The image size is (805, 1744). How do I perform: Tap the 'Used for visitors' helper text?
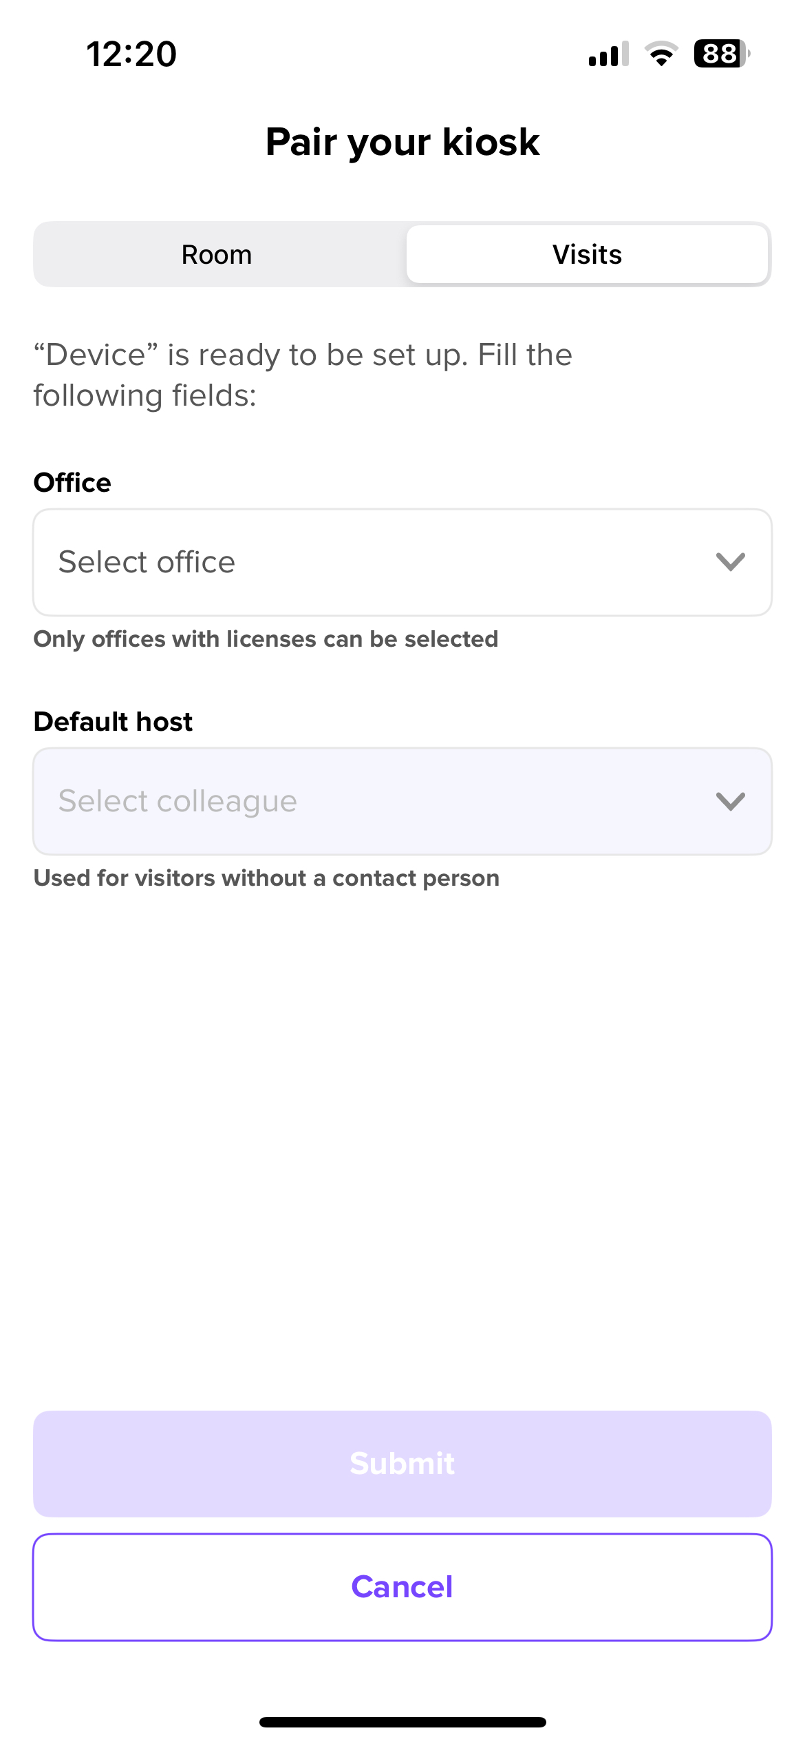(266, 878)
